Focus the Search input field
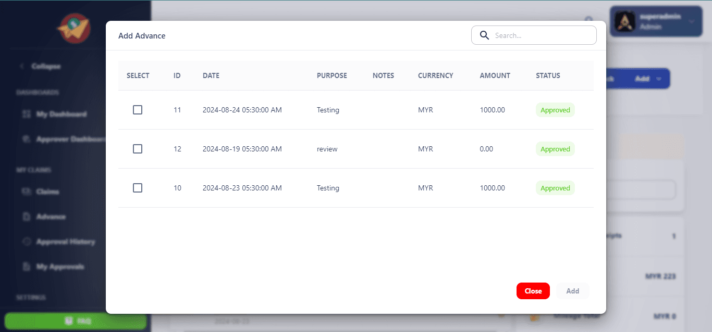This screenshot has height=332, width=712. [x=542, y=35]
